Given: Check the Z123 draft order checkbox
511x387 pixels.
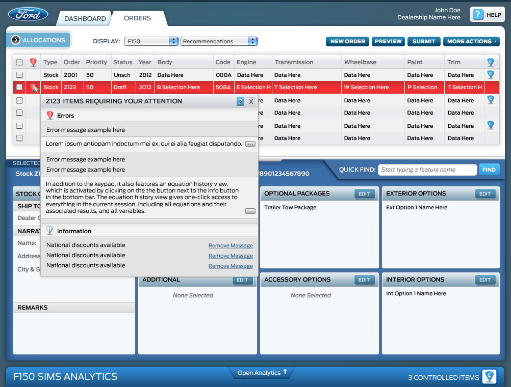Looking at the screenshot, I should (x=19, y=87).
